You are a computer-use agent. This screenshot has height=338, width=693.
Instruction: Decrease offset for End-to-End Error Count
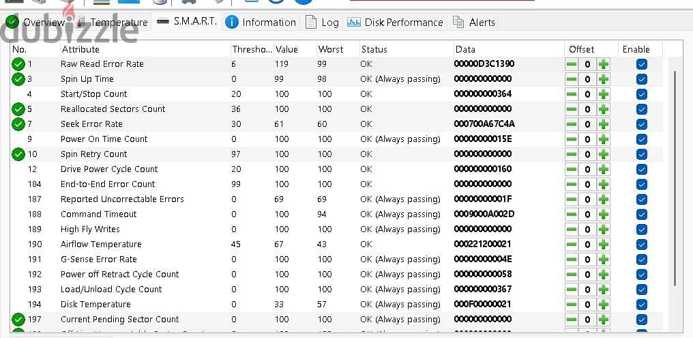click(572, 184)
